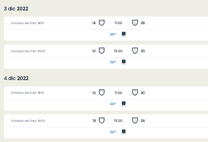This screenshot has width=208, height=142.
Task: Select the 11:00 kickoff for 1D vs 2C
Action: 118,93
